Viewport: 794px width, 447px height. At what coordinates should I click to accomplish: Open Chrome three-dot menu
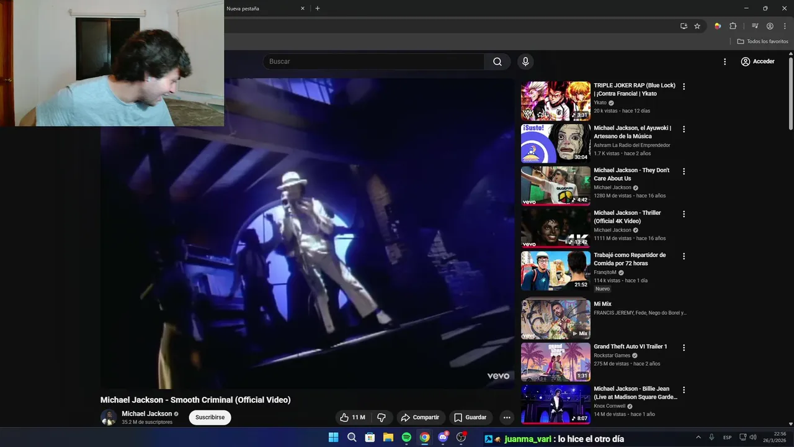(785, 26)
